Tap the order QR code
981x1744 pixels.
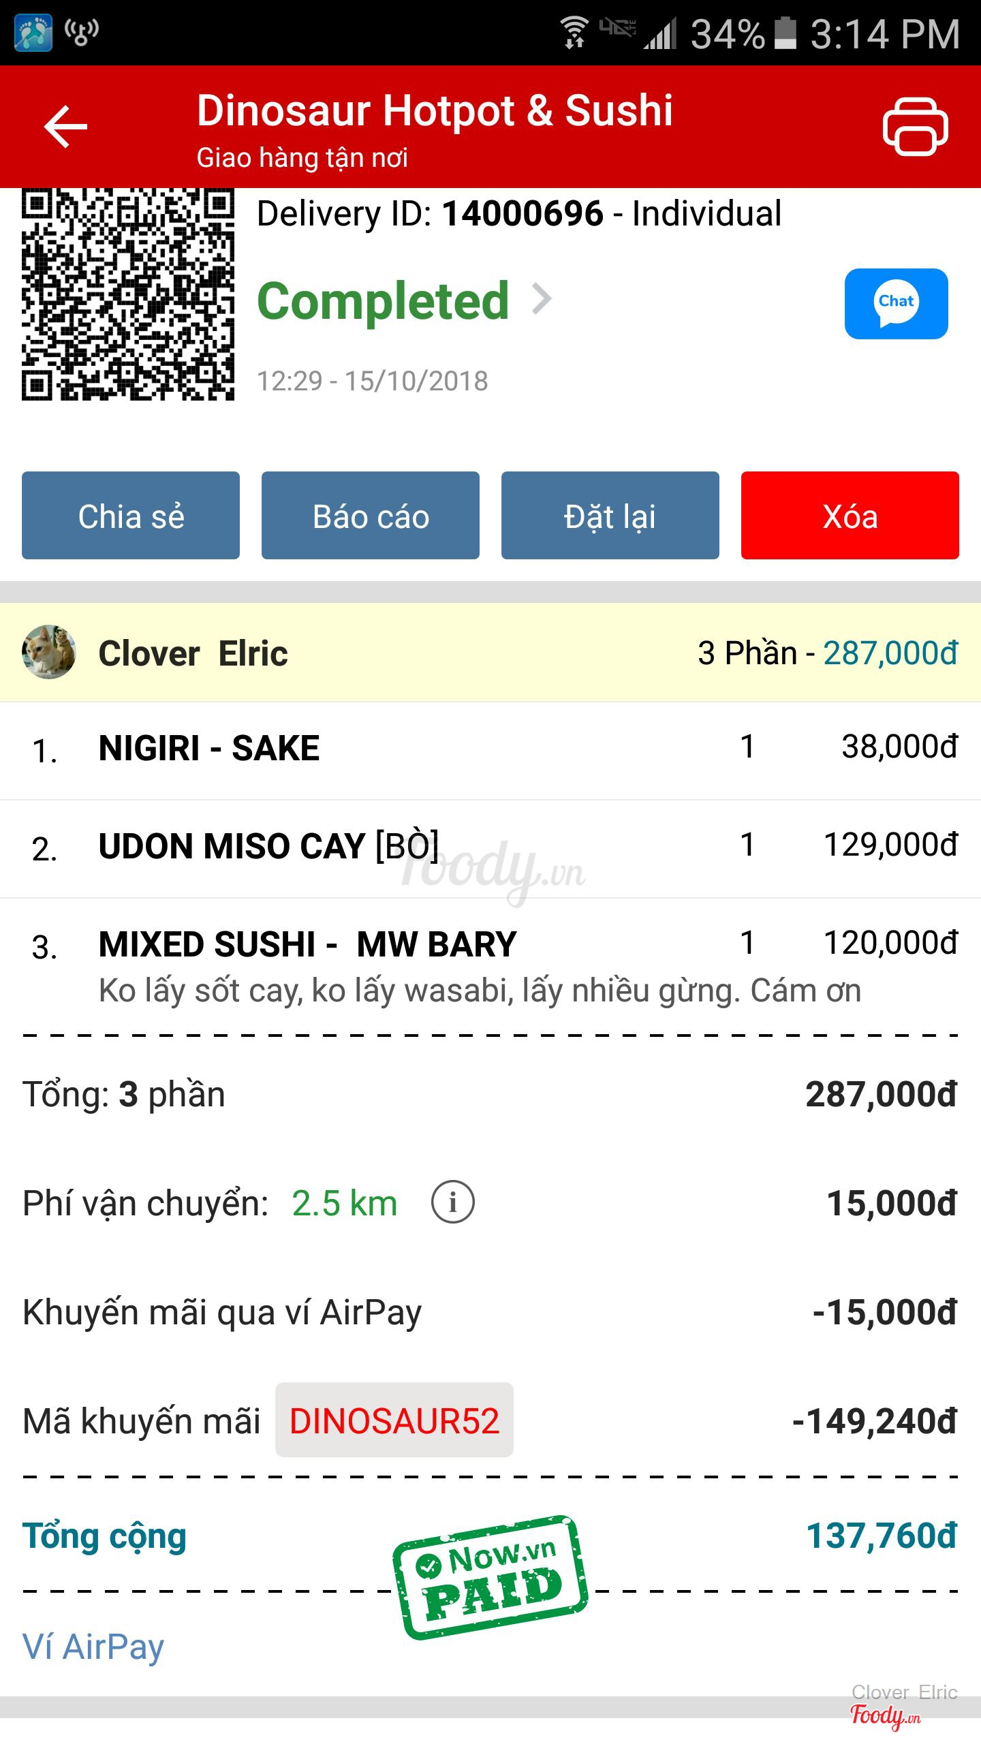point(128,294)
